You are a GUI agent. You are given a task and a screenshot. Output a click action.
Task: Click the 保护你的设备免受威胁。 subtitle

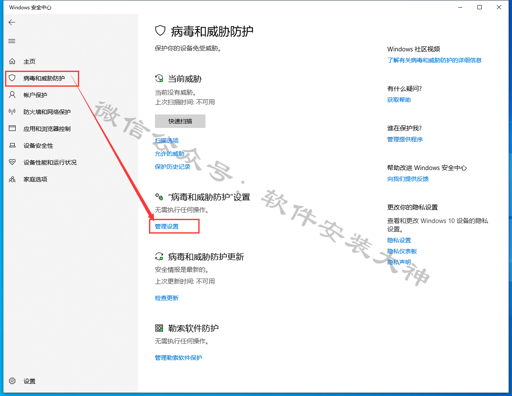pyautogui.click(x=188, y=48)
